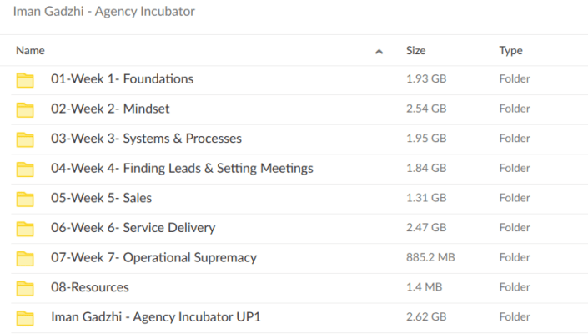This screenshot has height=334, width=588.
Task: Click the Iman Gadzhi - Agency Incubator title
Action: tap(103, 13)
